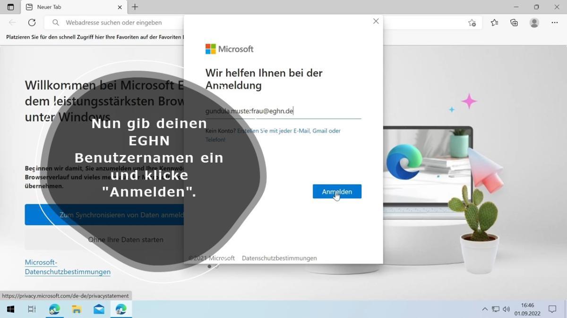Viewport: 567px width, 318px height.
Task: Open the account creation link after 'Kein Konto?'
Action: pos(288,131)
